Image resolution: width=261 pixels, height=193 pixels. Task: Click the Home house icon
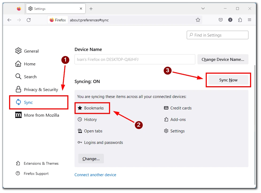[18, 64]
